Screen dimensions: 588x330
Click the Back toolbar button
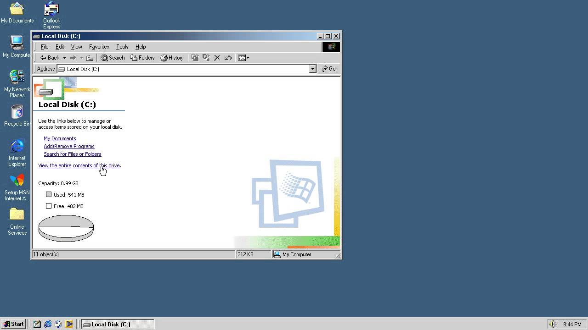pos(50,58)
